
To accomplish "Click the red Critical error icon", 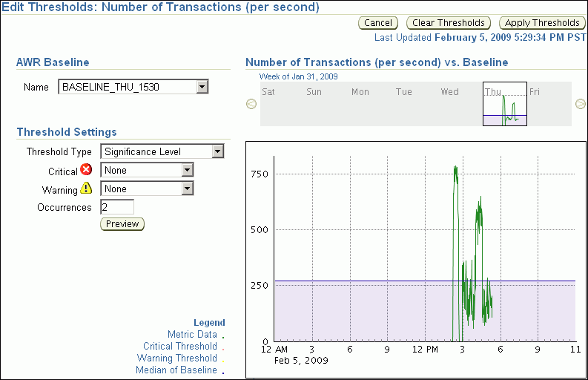I will click(x=85, y=170).
